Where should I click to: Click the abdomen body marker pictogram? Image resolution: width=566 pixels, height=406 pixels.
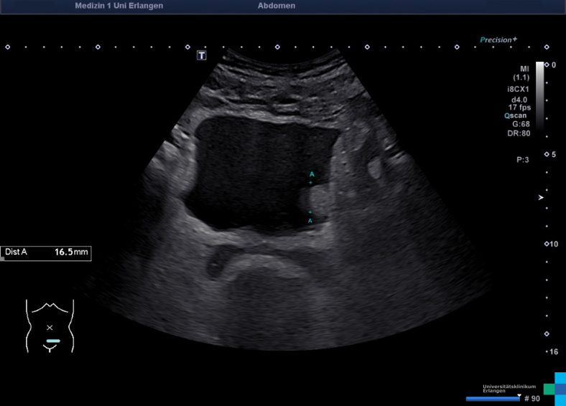point(50,325)
